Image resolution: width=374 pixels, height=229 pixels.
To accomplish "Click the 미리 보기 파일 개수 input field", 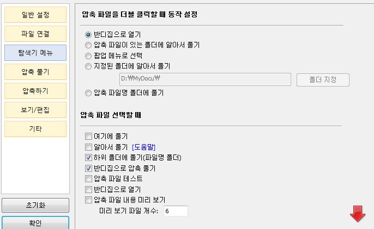I will [x=176, y=211].
